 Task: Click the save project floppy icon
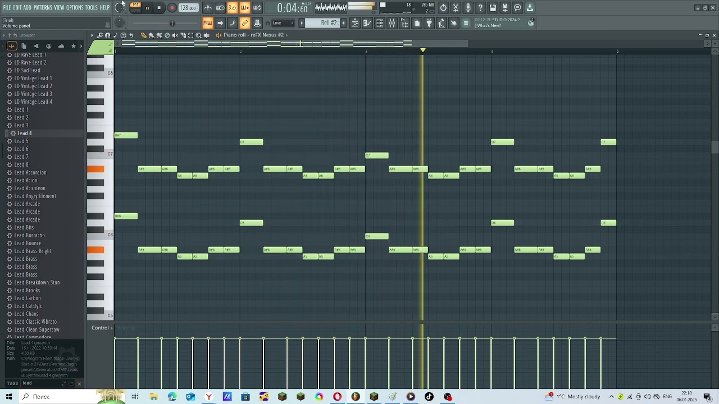click(493, 8)
